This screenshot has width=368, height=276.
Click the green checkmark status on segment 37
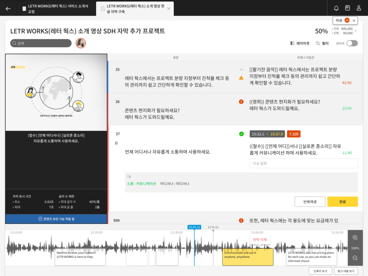241,134
